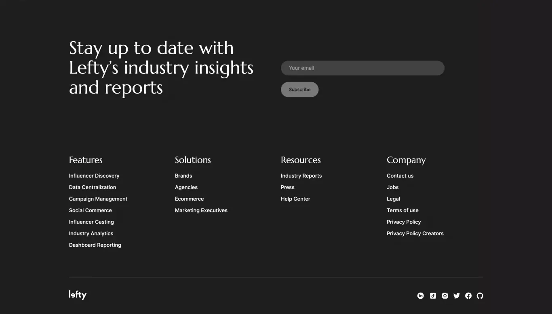Go to Campaign Management feature
The image size is (552, 314).
[x=98, y=199]
